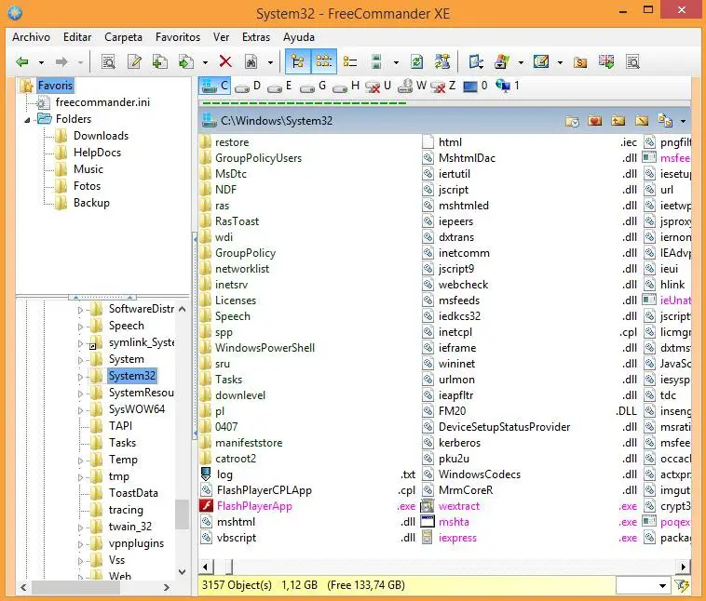Open dropdown next to Windows flag icon
Viewport: 706px width, 601px height.
tap(521, 62)
